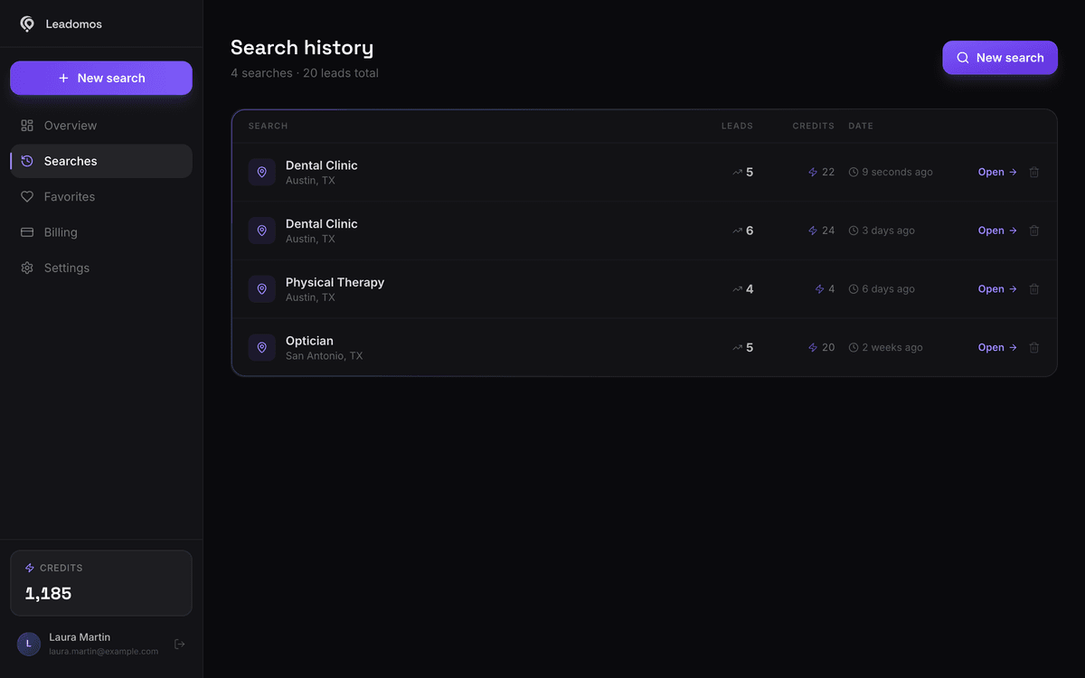
Task: Open the Physical Therapy search
Action: 997,289
